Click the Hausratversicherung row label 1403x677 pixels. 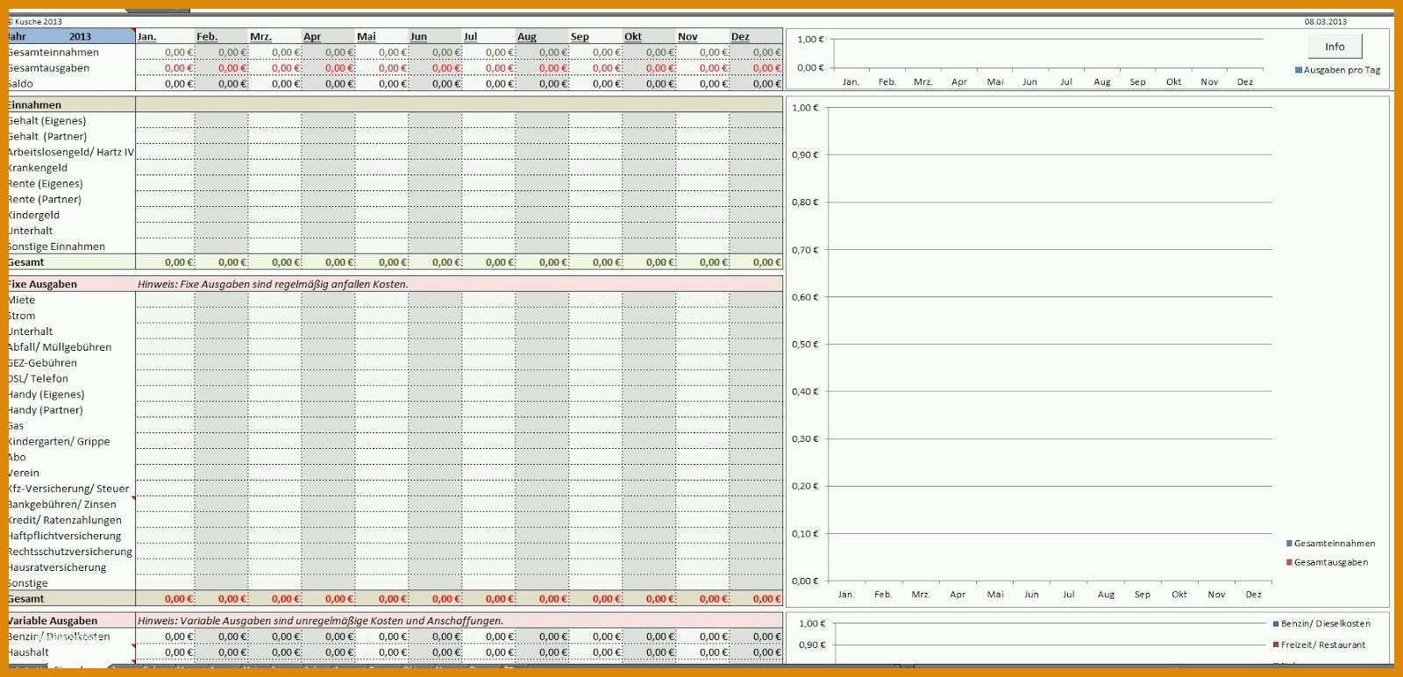(x=57, y=568)
